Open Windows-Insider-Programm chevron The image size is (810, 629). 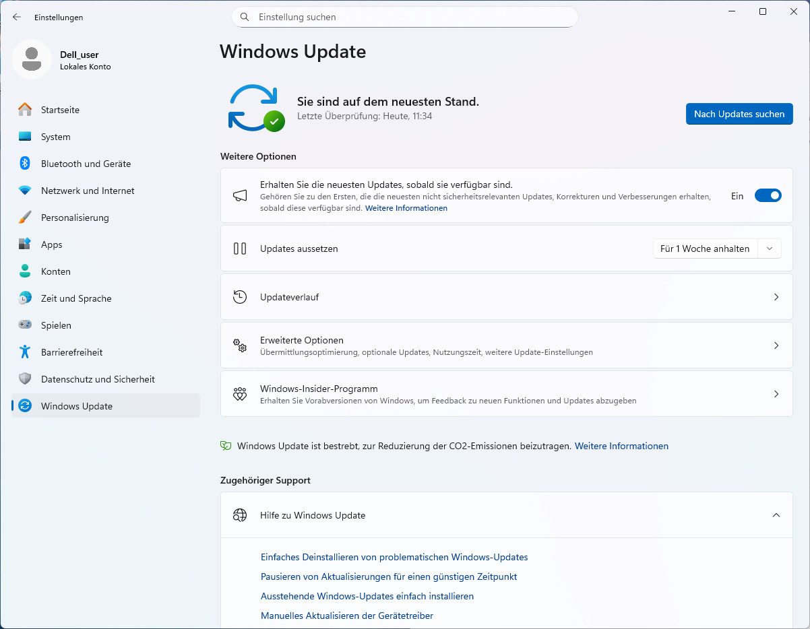(776, 394)
